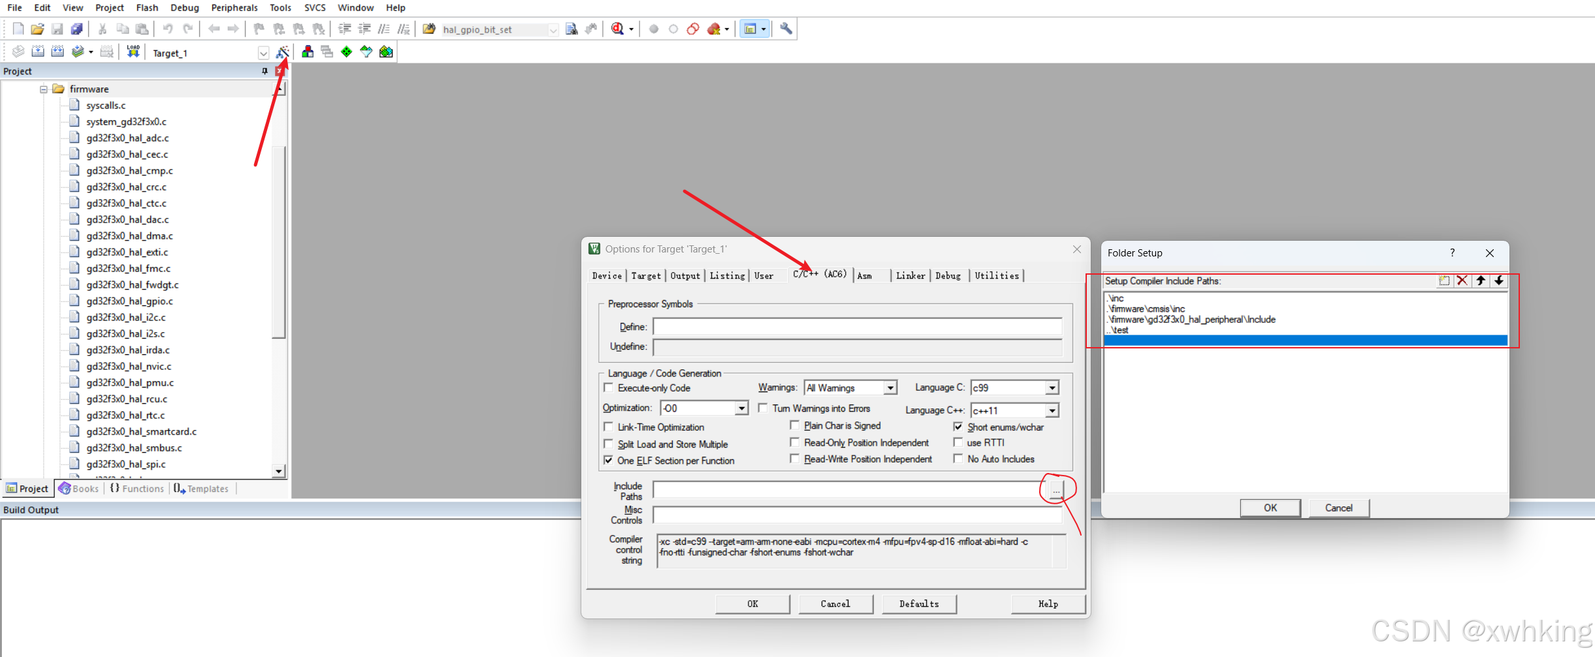Toggle Execute-only Code checkbox

pyautogui.click(x=609, y=388)
